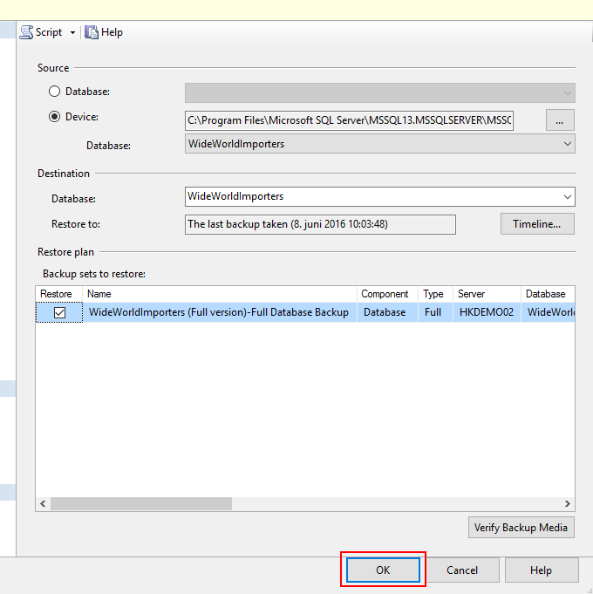Open the disabled source Database combo box
This screenshot has height=594, width=593.
point(380,92)
